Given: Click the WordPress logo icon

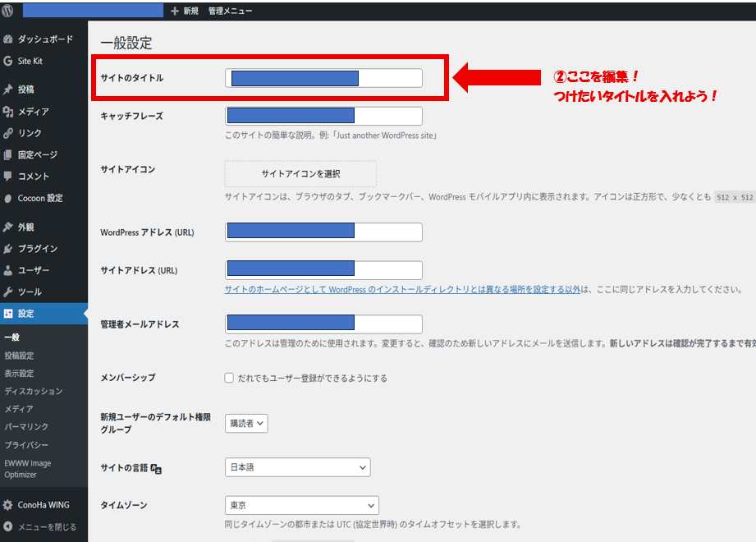Looking at the screenshot, I should pyautogui.click(x=8, y=11).
